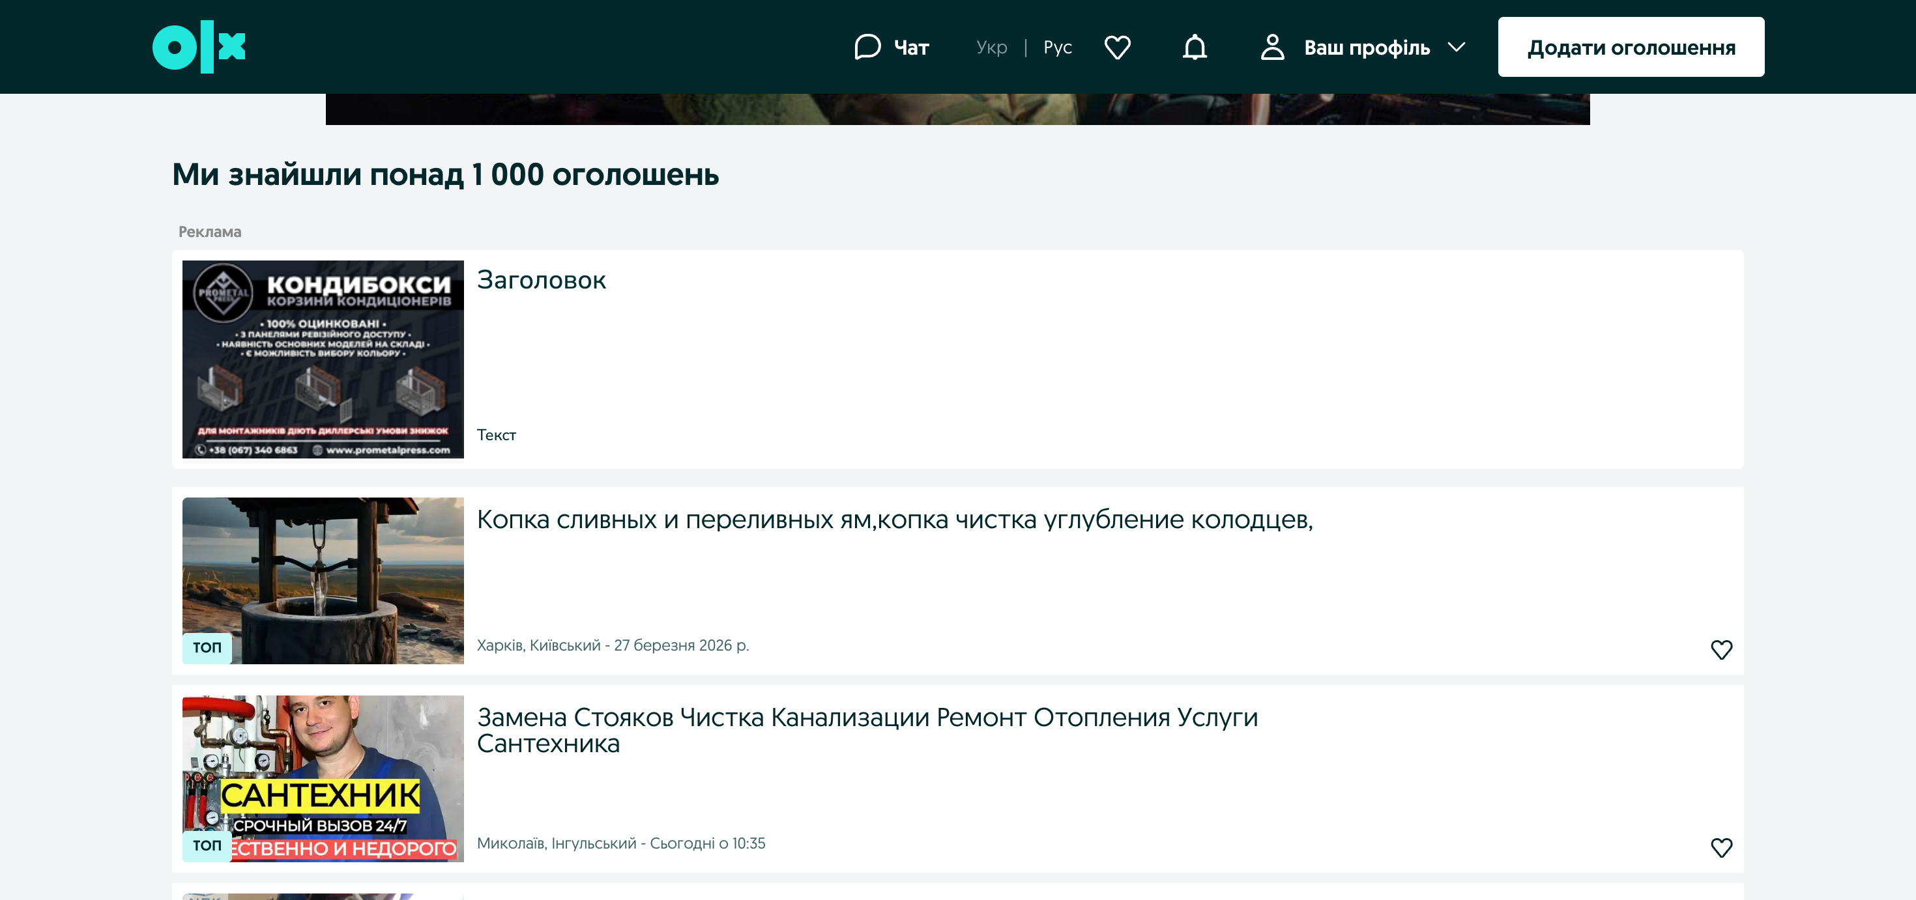Viewport: 1916px width, 900px height.
Task: Click the user profile avatar icon
Action: coord(1272,47)
